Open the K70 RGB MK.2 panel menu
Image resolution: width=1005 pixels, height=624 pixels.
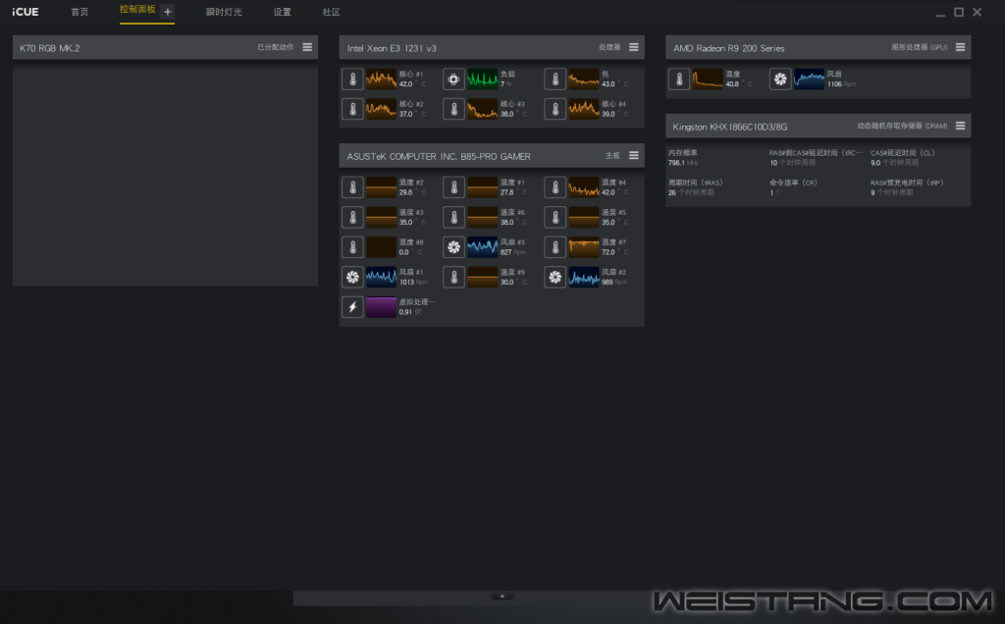tap(307, 47)
